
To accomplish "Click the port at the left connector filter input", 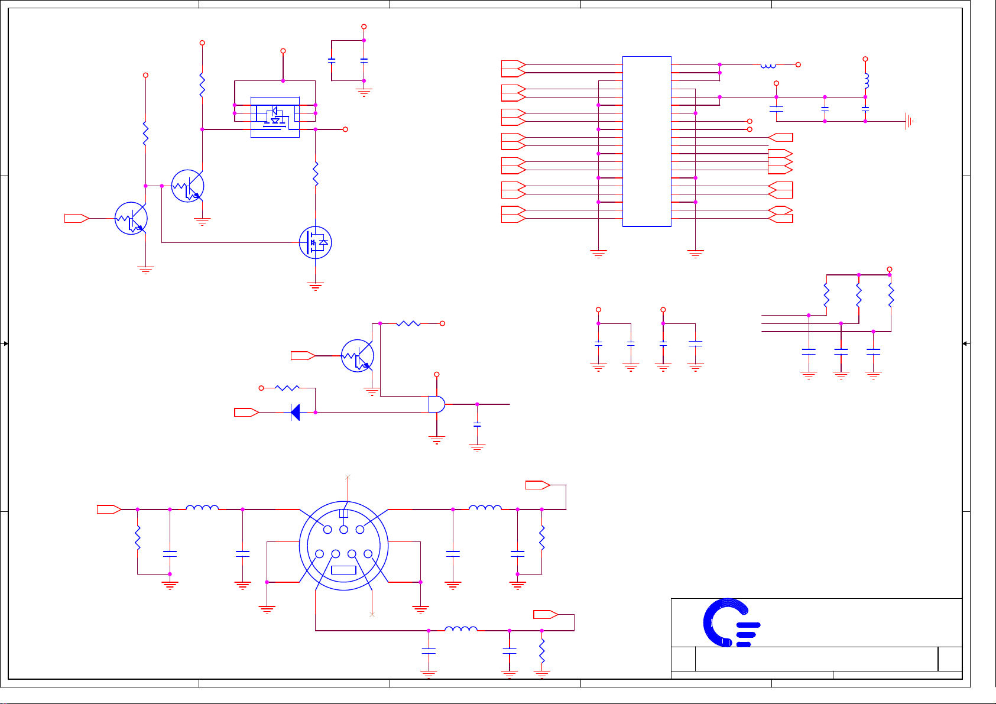I will coord(109,509).
